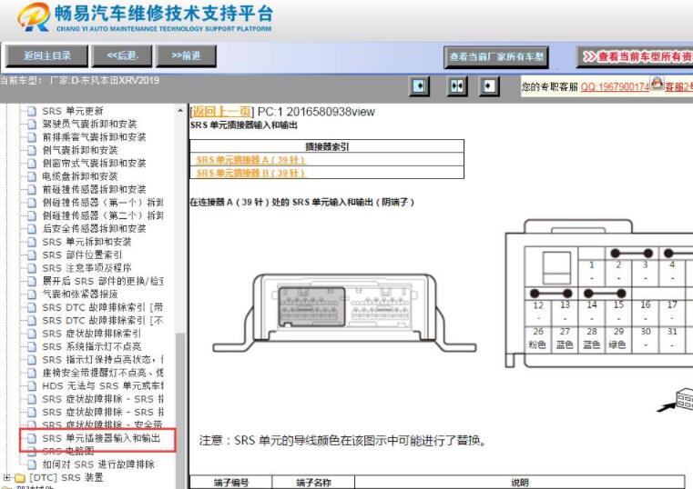This screenshot has width=693, height=489.
Task: Select tree item SRS 单元拆卸和安装
Action: 87,242
